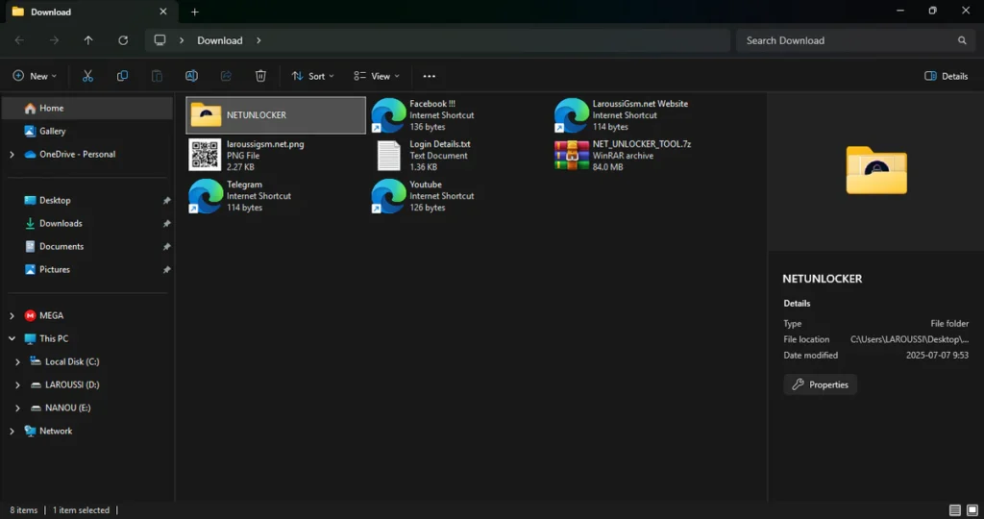Click chevron before Download in address bar

coord(182,40)
